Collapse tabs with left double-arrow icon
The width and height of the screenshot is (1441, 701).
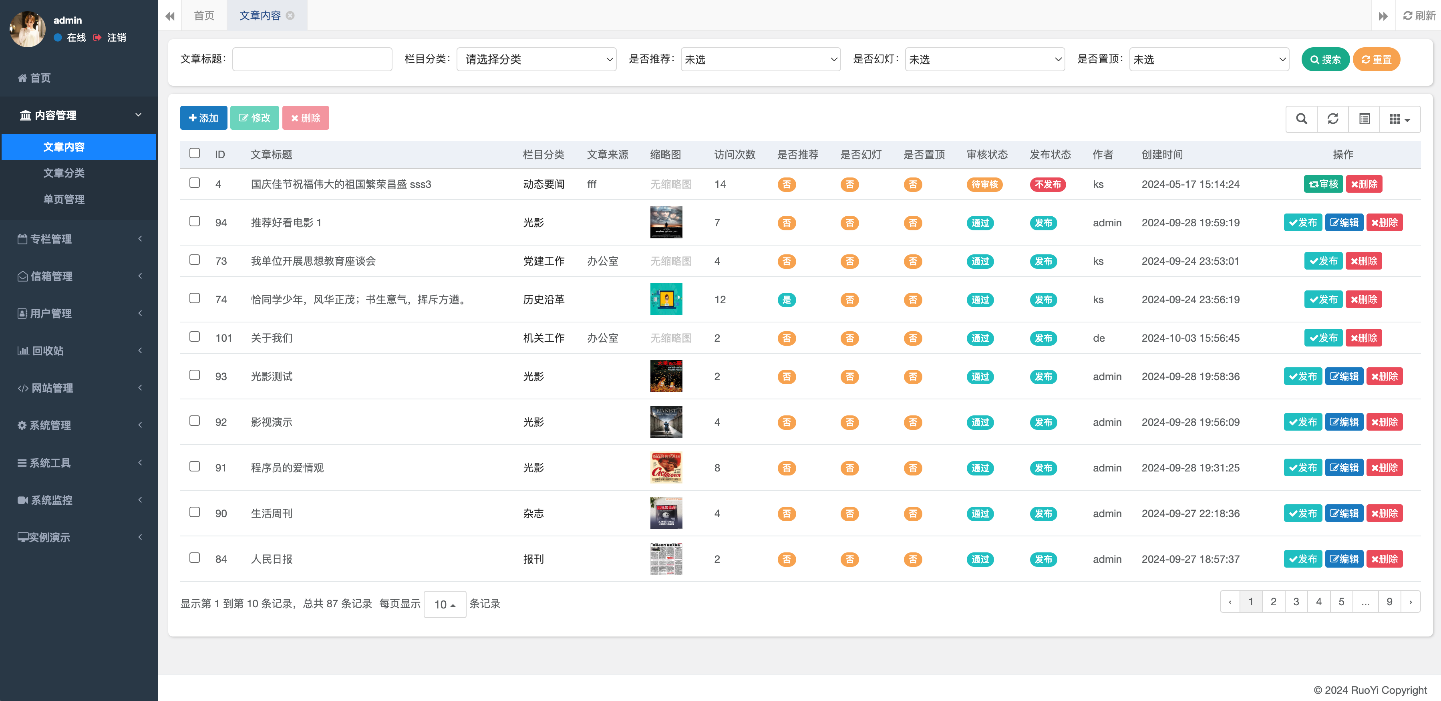coord(169,16)
